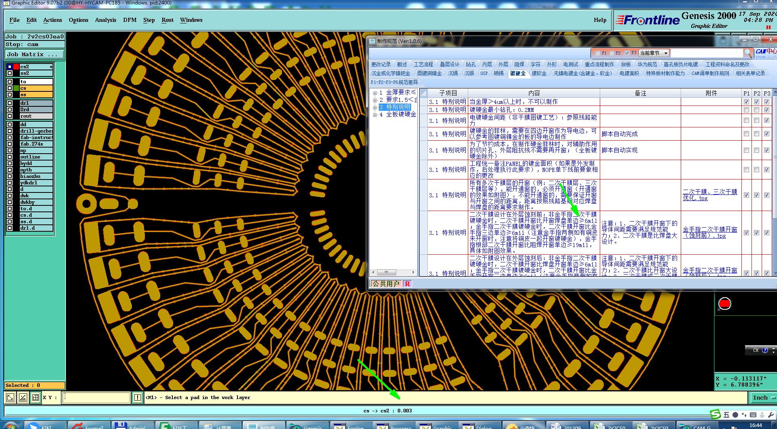Open the Genesis taskbar item
Screen dimensions: 777x429
pyautogui.click(x=308, y=425)
